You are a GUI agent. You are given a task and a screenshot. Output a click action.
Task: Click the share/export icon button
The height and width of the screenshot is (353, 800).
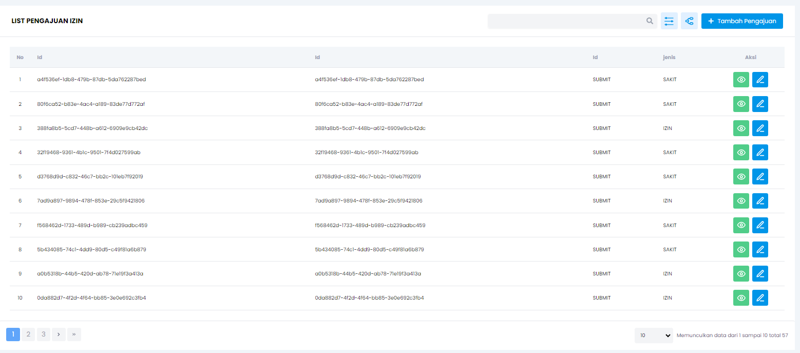pos(689,21)
